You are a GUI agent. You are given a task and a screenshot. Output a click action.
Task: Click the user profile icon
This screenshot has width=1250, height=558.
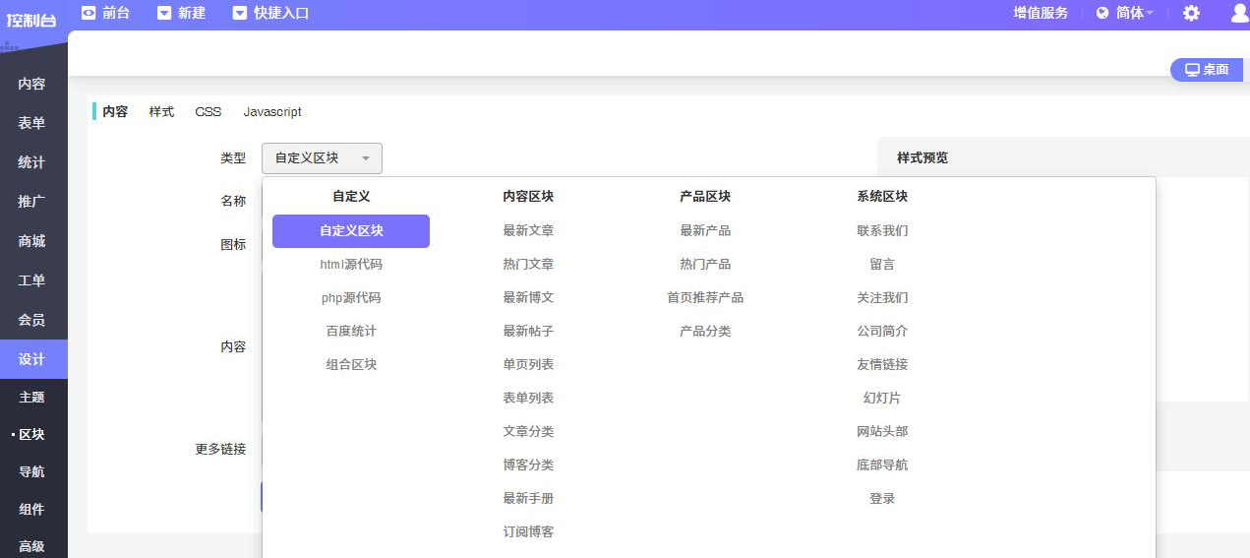coord(1239,13)
